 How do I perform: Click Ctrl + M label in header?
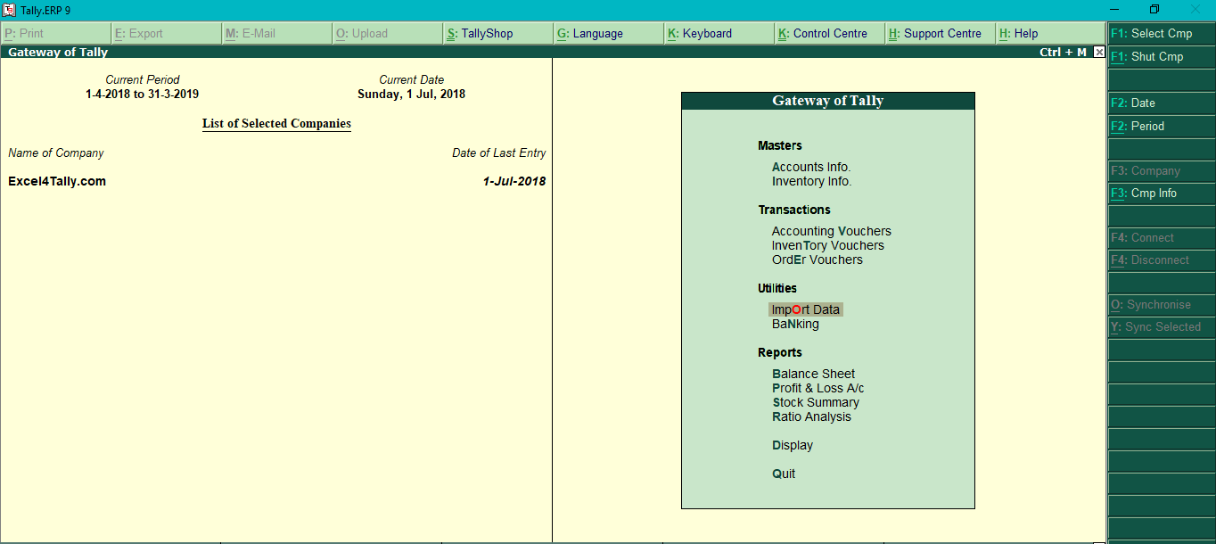click(1064, 53)
